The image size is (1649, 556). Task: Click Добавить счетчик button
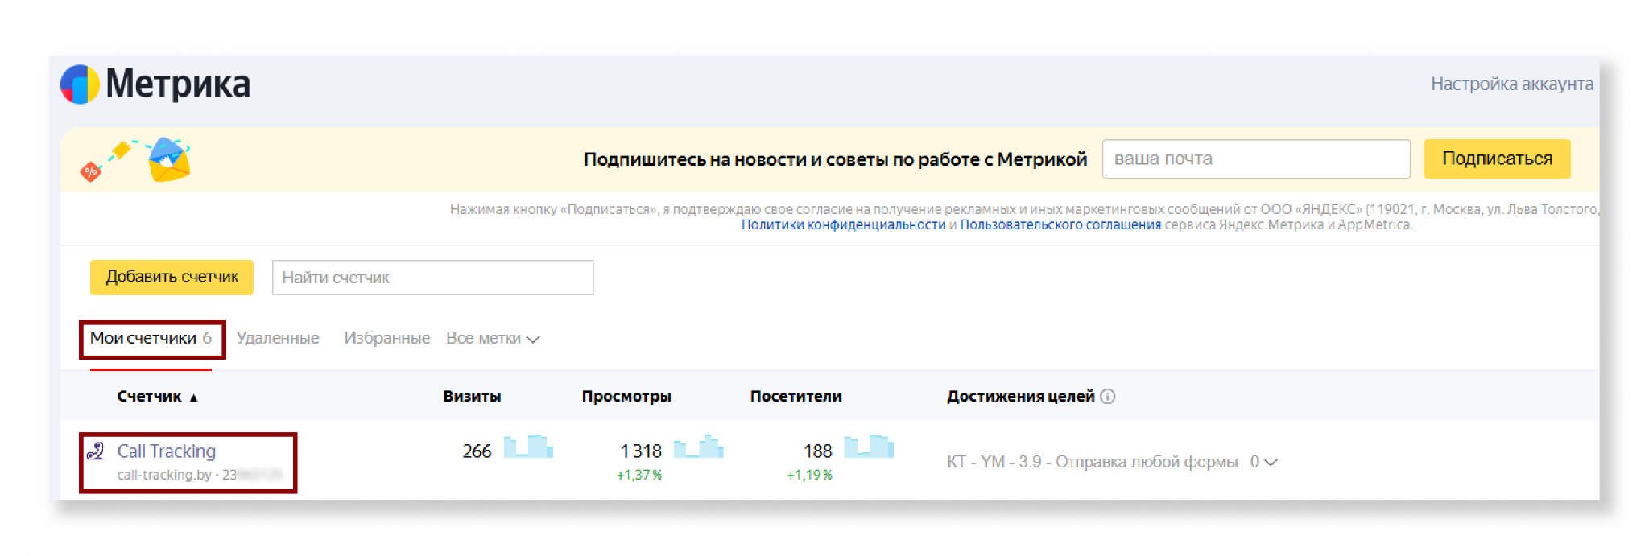click(x=172, y=277)
